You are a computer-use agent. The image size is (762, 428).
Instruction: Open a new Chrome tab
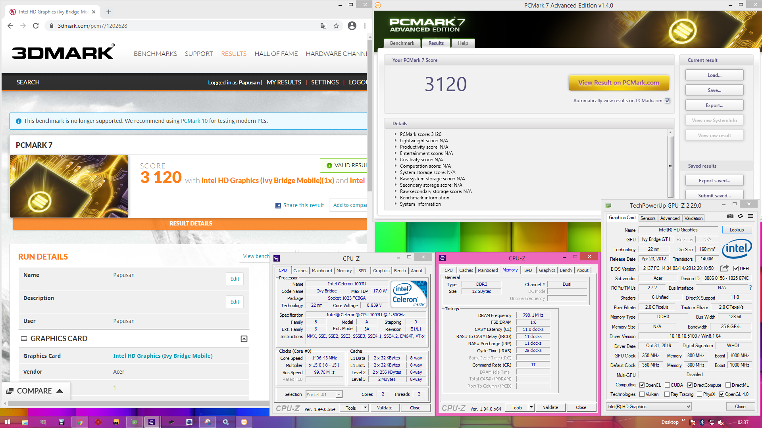coord(109,12)
